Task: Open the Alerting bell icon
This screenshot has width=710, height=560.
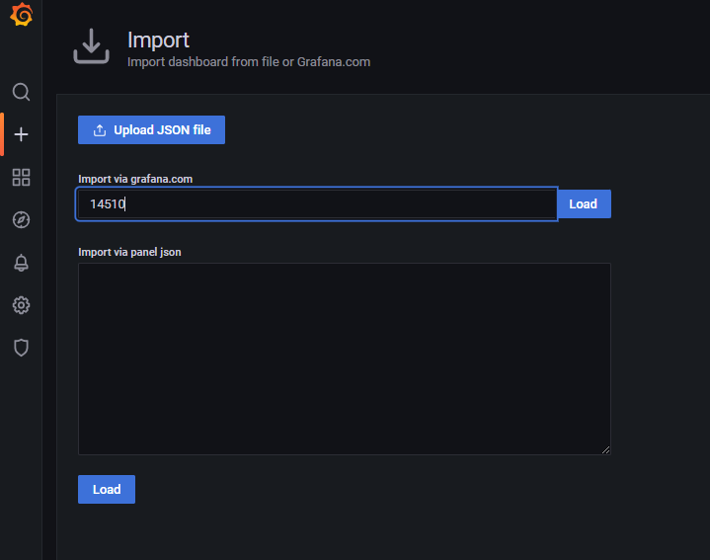Action: pos(21,263)
